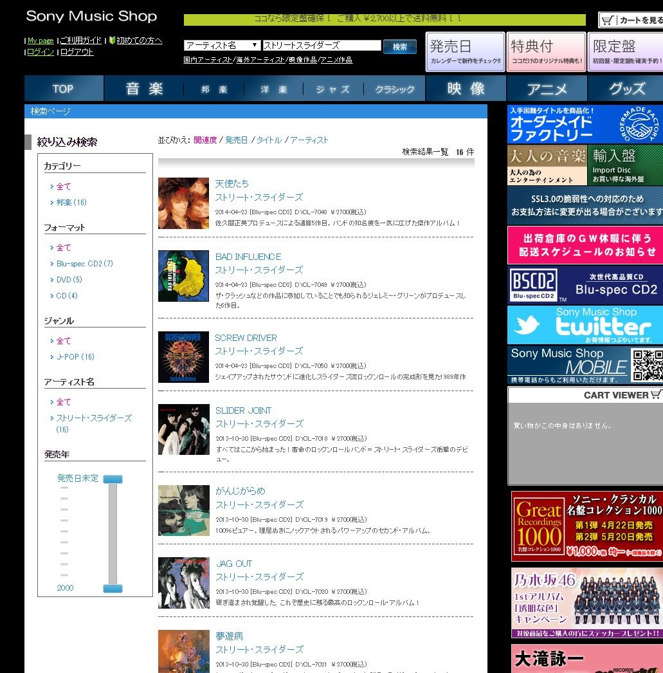Screen dimensions: 663x673
Task: Open the 音楽 navigation tab
Action: point(144,88)
